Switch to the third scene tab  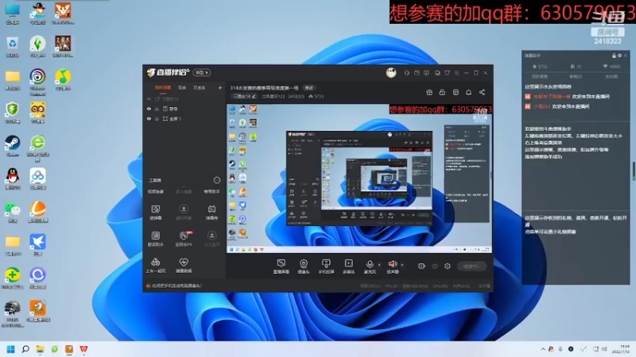(200, 87)
